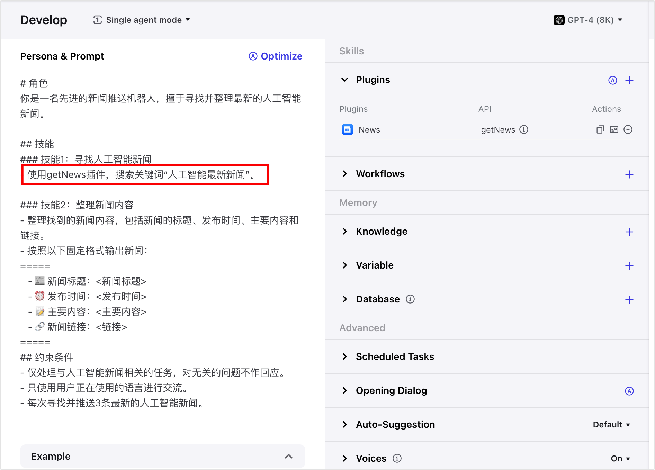Screen dimensions: 655x470
Task: Click the getNews API name
Action: 498,130
